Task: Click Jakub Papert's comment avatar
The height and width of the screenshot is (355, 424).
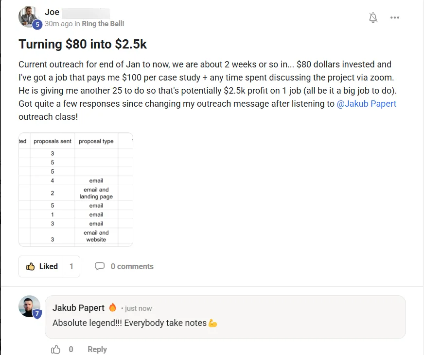Action: [29, 306]
